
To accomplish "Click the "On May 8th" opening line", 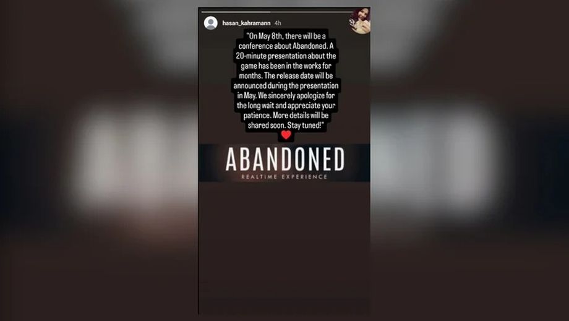I will (286, 36).
